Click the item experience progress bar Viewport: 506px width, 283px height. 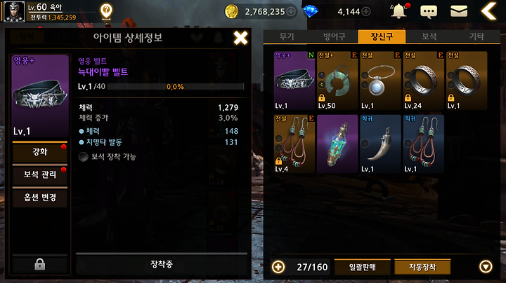coord(176,86)
